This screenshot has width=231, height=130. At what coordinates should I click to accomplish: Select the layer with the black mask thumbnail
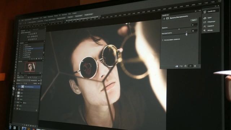(x=27, y=103)
